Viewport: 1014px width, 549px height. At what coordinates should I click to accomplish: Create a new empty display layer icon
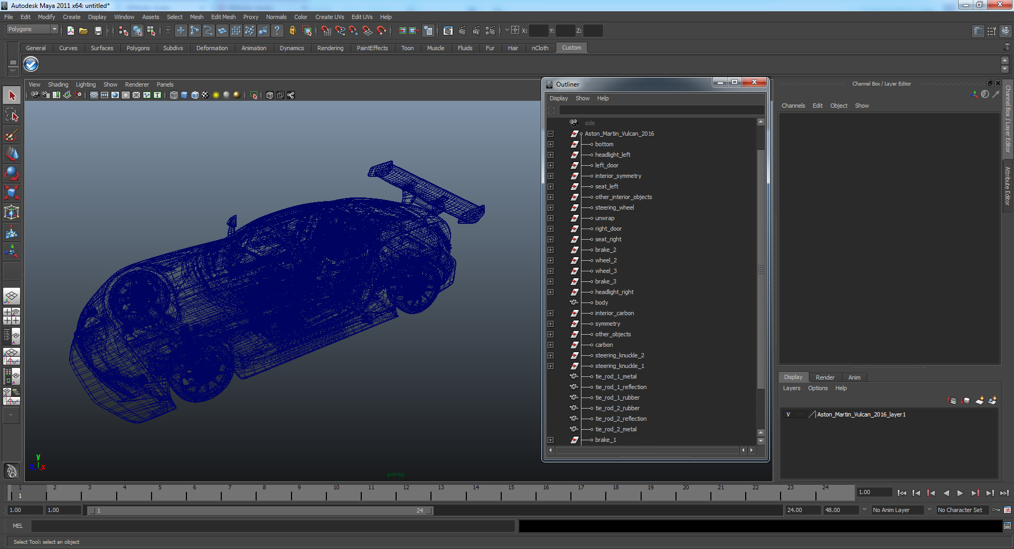(x=979, y=401)
